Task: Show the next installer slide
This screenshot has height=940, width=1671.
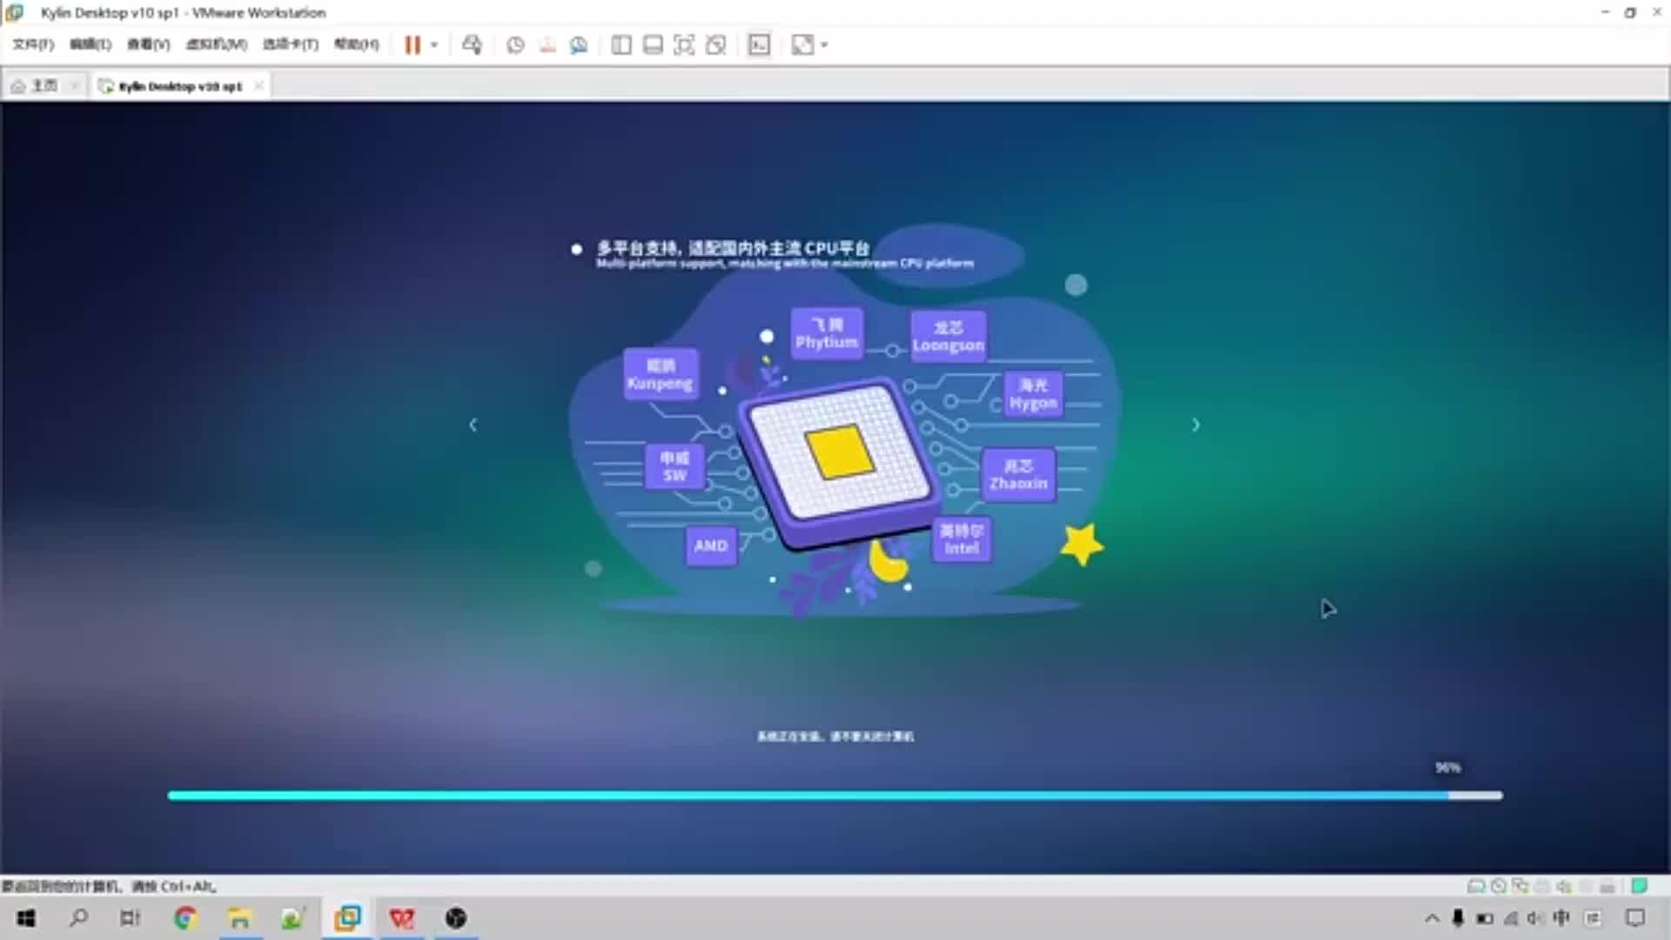Action: click(x=1196, y=425)
